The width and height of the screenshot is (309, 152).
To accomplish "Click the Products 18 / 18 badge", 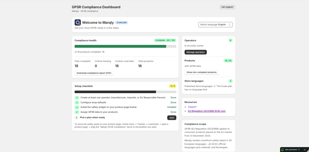I will click(x=228, y=61).
